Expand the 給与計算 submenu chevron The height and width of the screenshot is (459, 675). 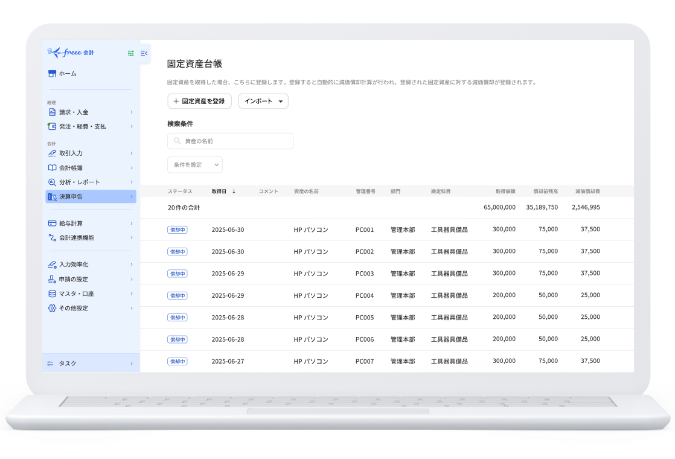click(x=132, y=223)
